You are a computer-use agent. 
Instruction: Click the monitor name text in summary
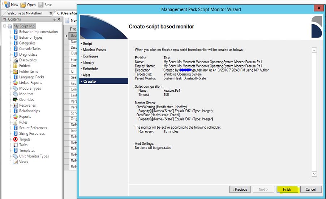coord(213,62)
